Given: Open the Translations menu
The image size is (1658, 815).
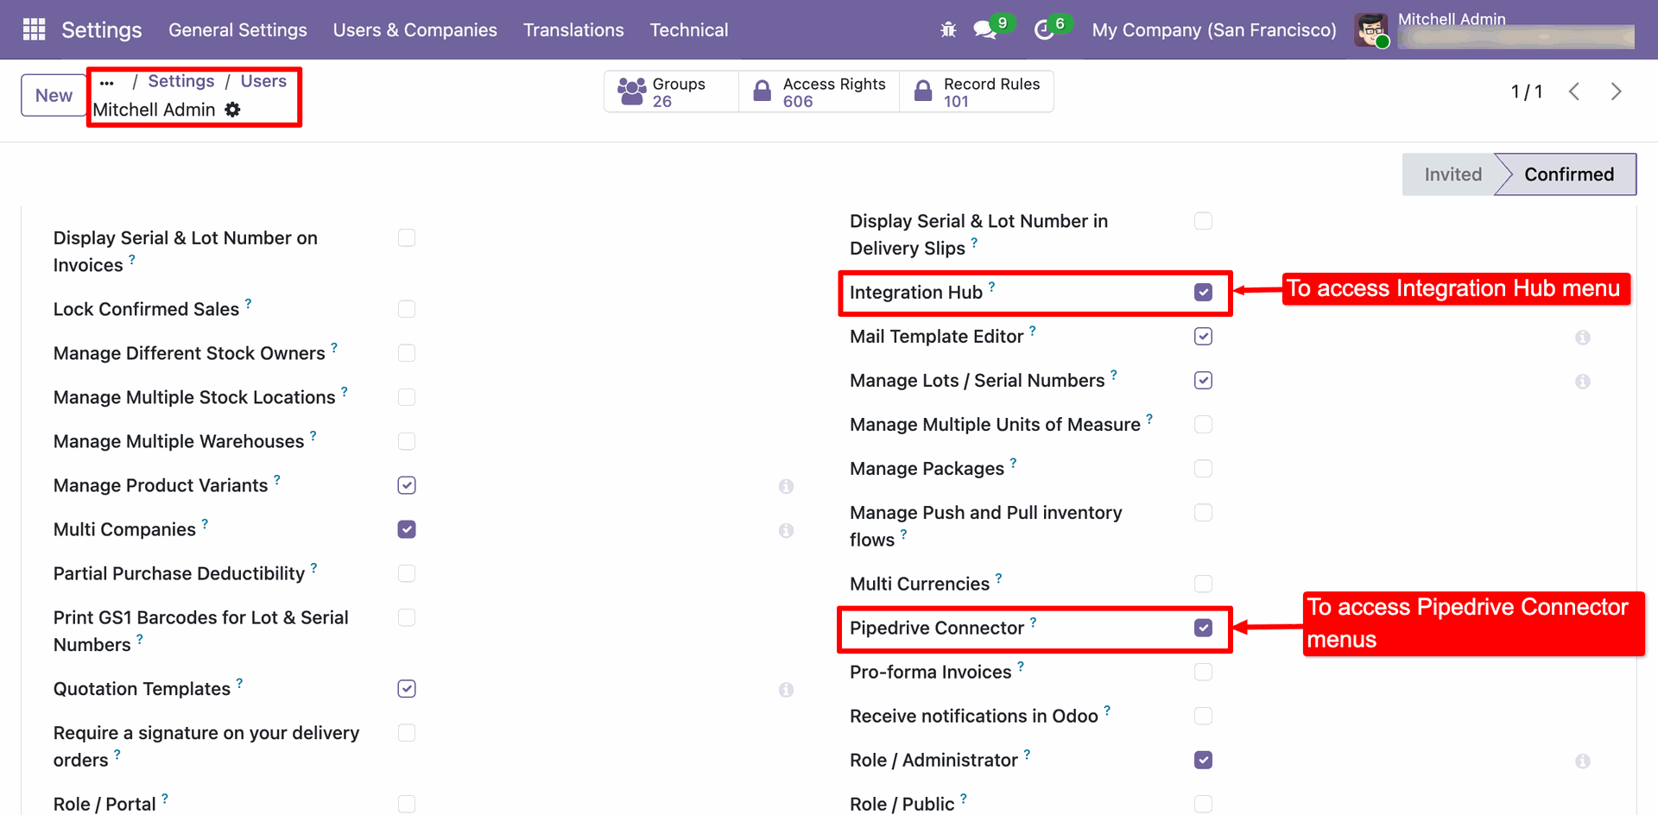Looking at the screenshot, I should coord(573,30).
